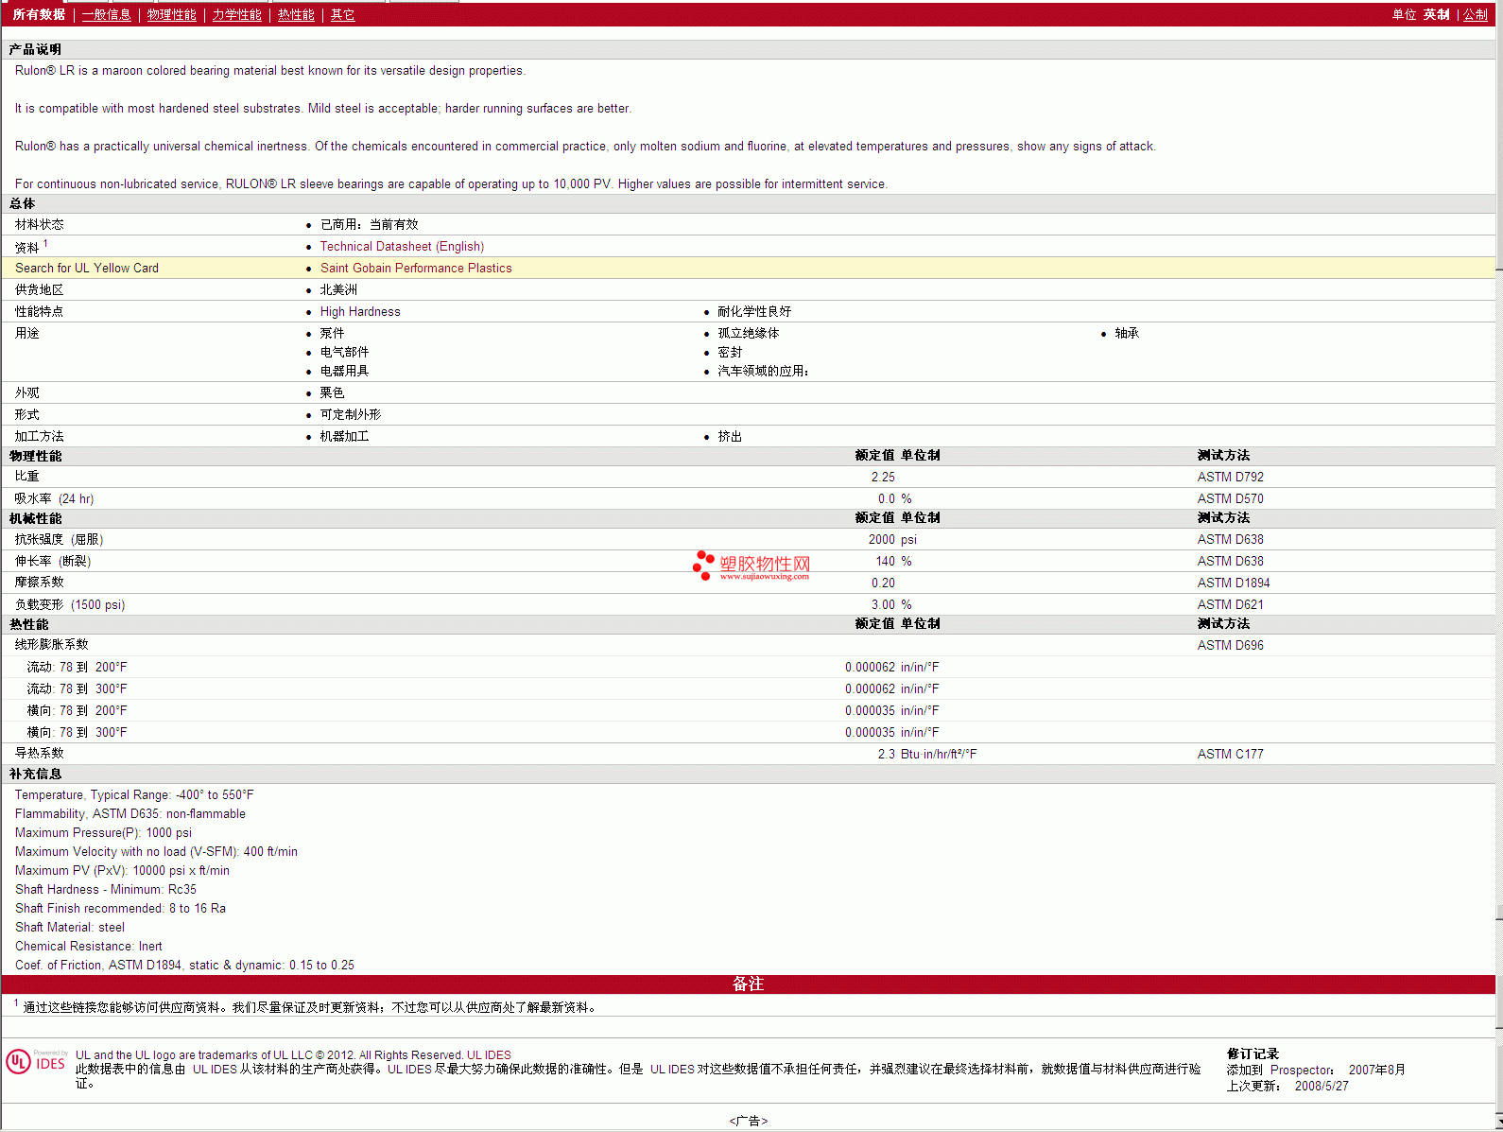
Task: Click the 2000 psi tensile strength value
Action: [892, 539]
